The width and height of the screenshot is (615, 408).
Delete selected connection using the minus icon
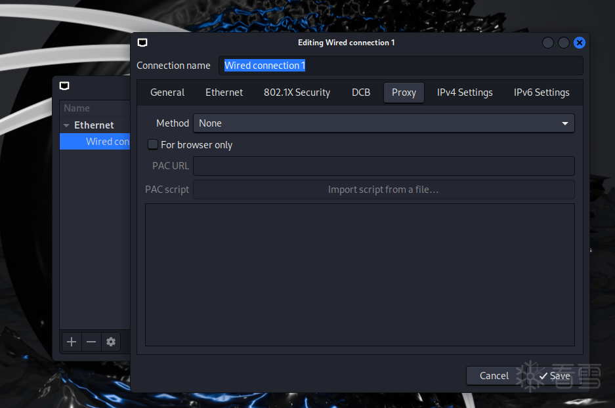click(x=91, y=342)
